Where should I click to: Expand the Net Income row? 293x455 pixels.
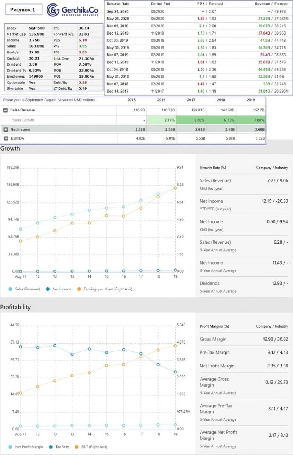(x=5, y=129)
